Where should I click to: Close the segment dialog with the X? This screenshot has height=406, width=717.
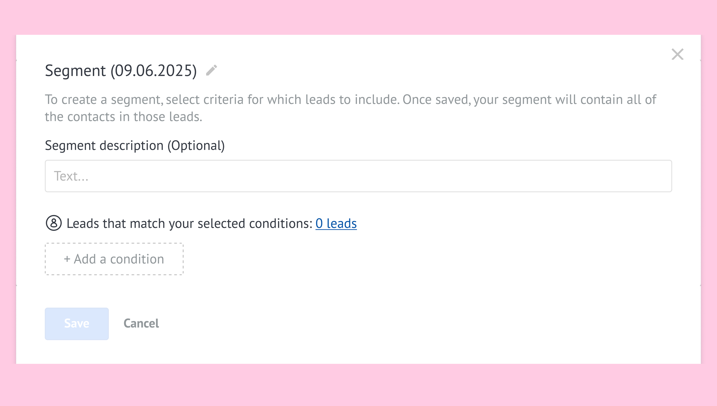tap(677, 54)
